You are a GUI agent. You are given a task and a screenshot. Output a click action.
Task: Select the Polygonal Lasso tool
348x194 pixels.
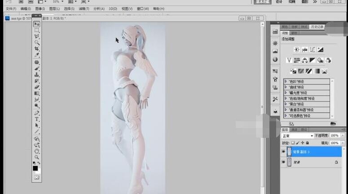[x=37, y=36]
